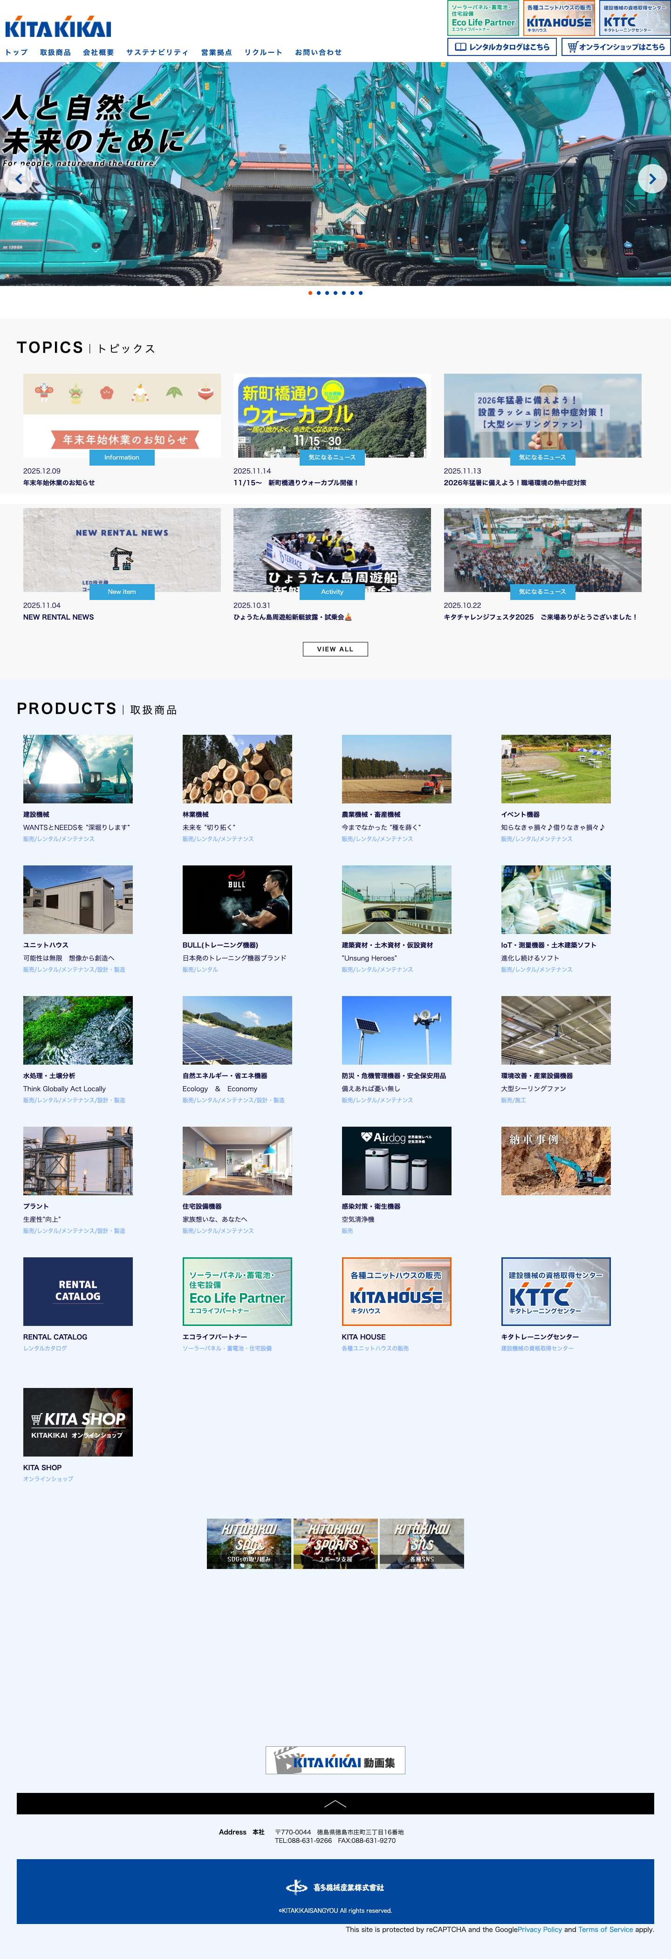Open the rental catalog book icon button
This screenshot has width=671, height=1959.
pos(502,46)
